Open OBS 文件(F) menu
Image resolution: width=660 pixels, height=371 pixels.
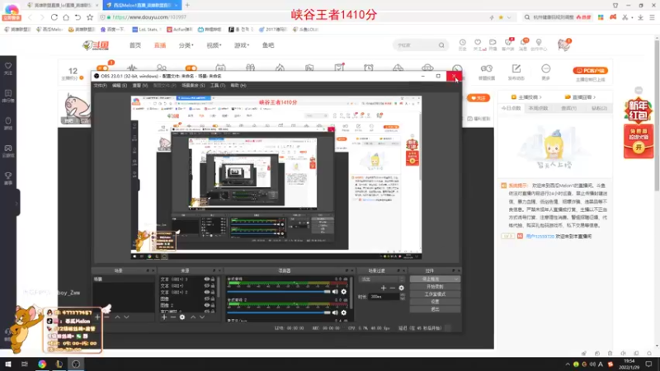point(100,86)
